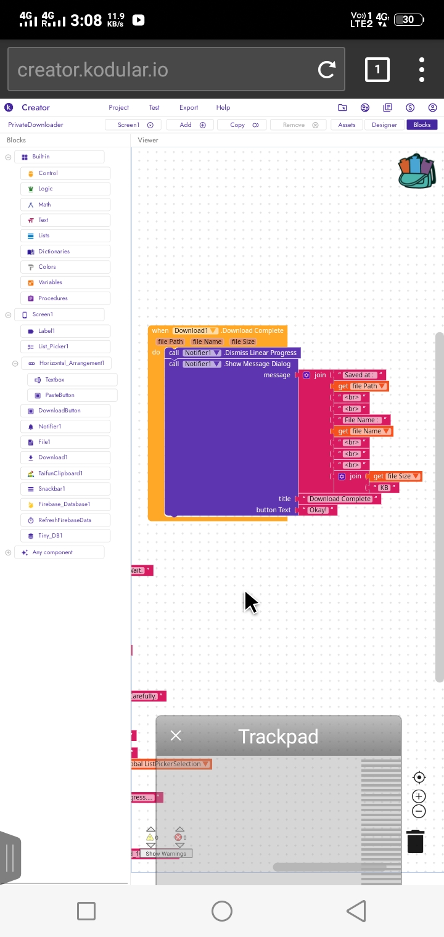Viewport: 444px width, 937px height.
Task: Click the Kodular logo icon
Action: (9, 107)
